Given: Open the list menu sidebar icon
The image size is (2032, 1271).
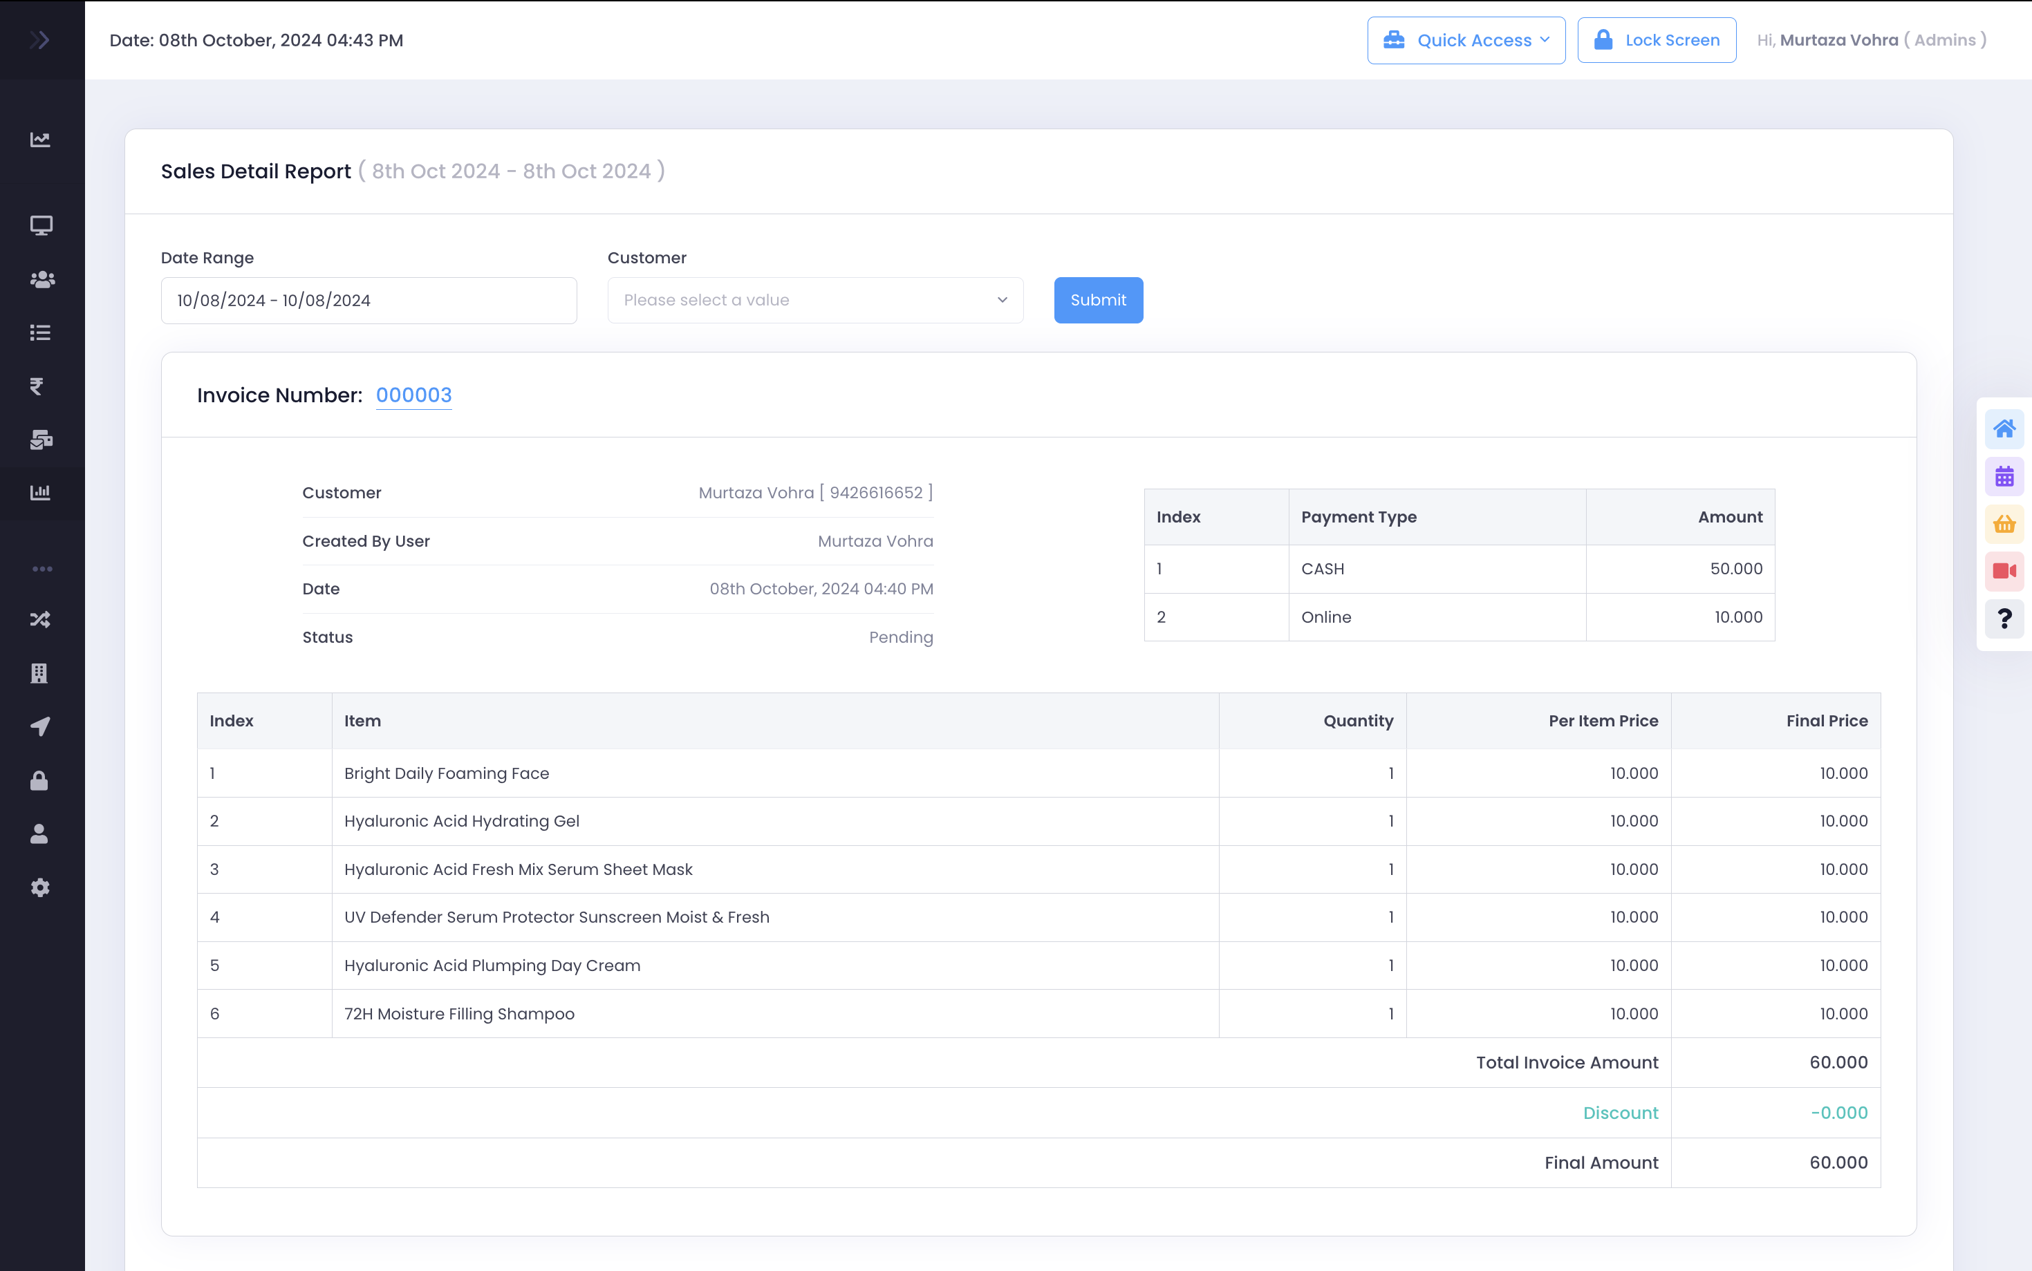Looking at the screenshot, I should click(40, 333).
